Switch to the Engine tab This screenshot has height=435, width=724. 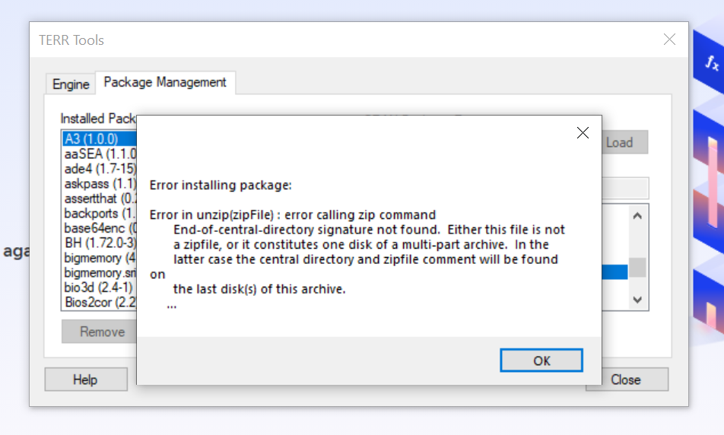(x=71, y=84)
